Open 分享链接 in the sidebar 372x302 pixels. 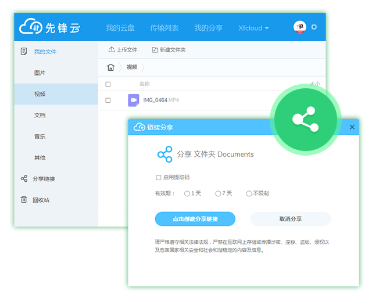coord(43,179)
